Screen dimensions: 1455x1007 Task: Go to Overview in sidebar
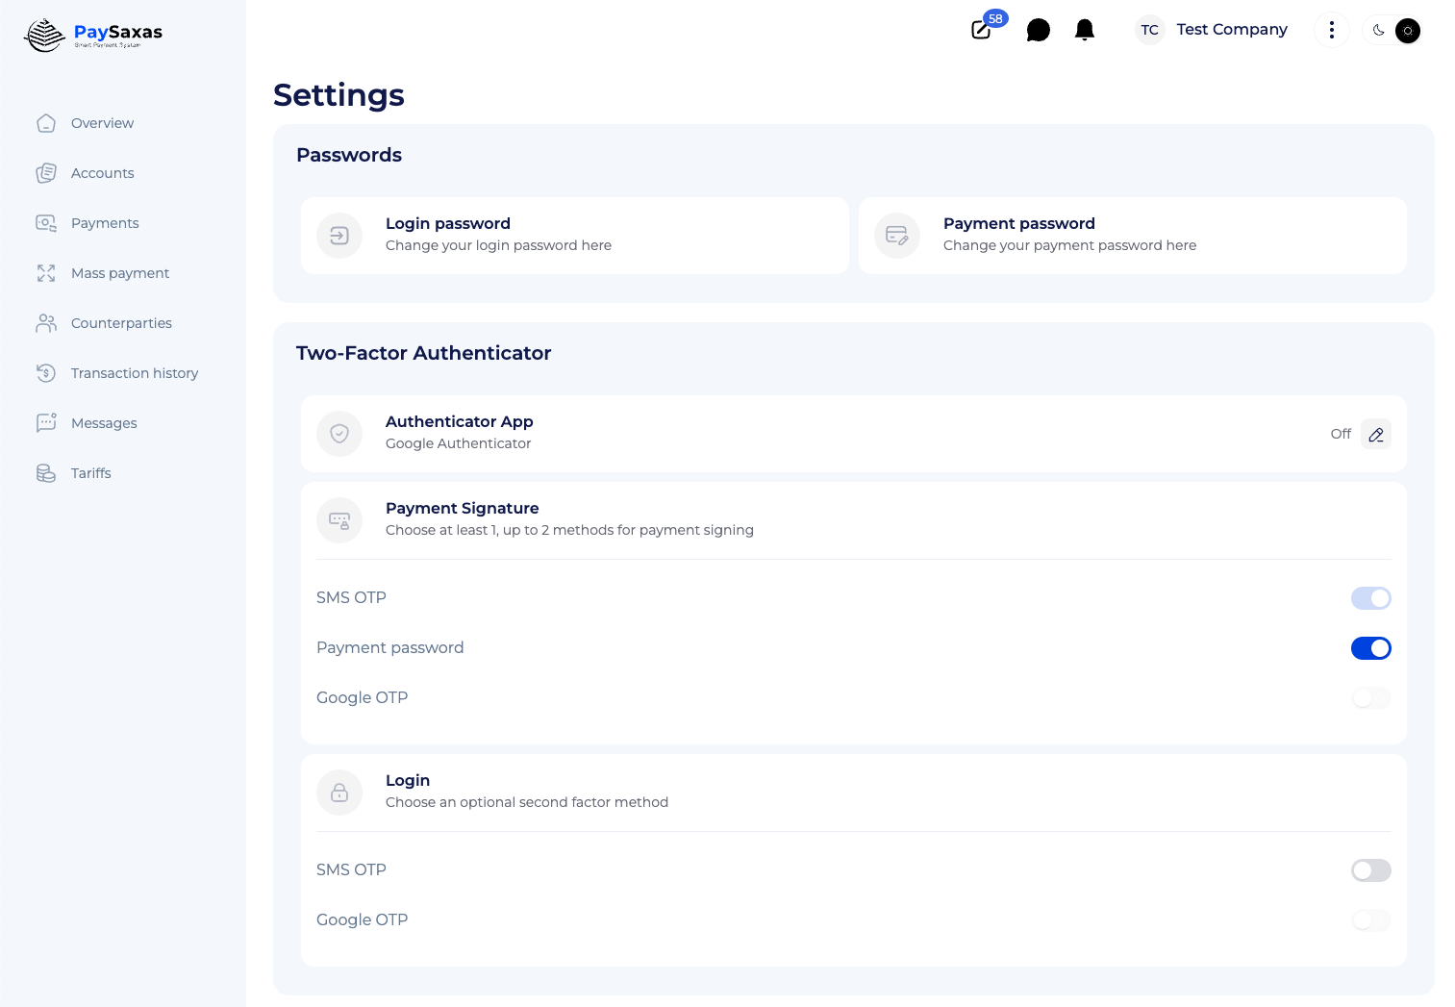click(x=102, y=123)
